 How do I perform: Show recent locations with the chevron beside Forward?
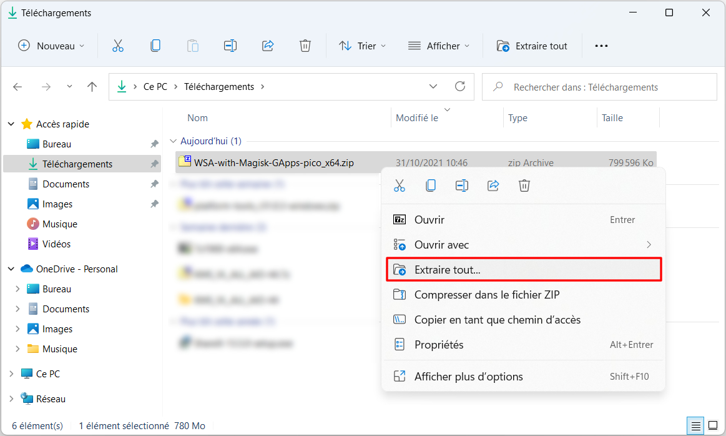click(x=69, y=87)
